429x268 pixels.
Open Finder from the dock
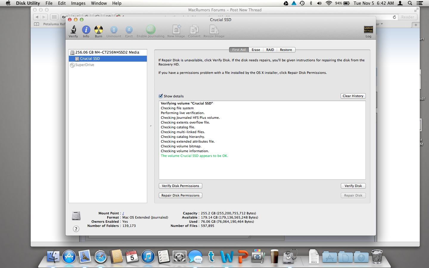[x=54, y=256]
